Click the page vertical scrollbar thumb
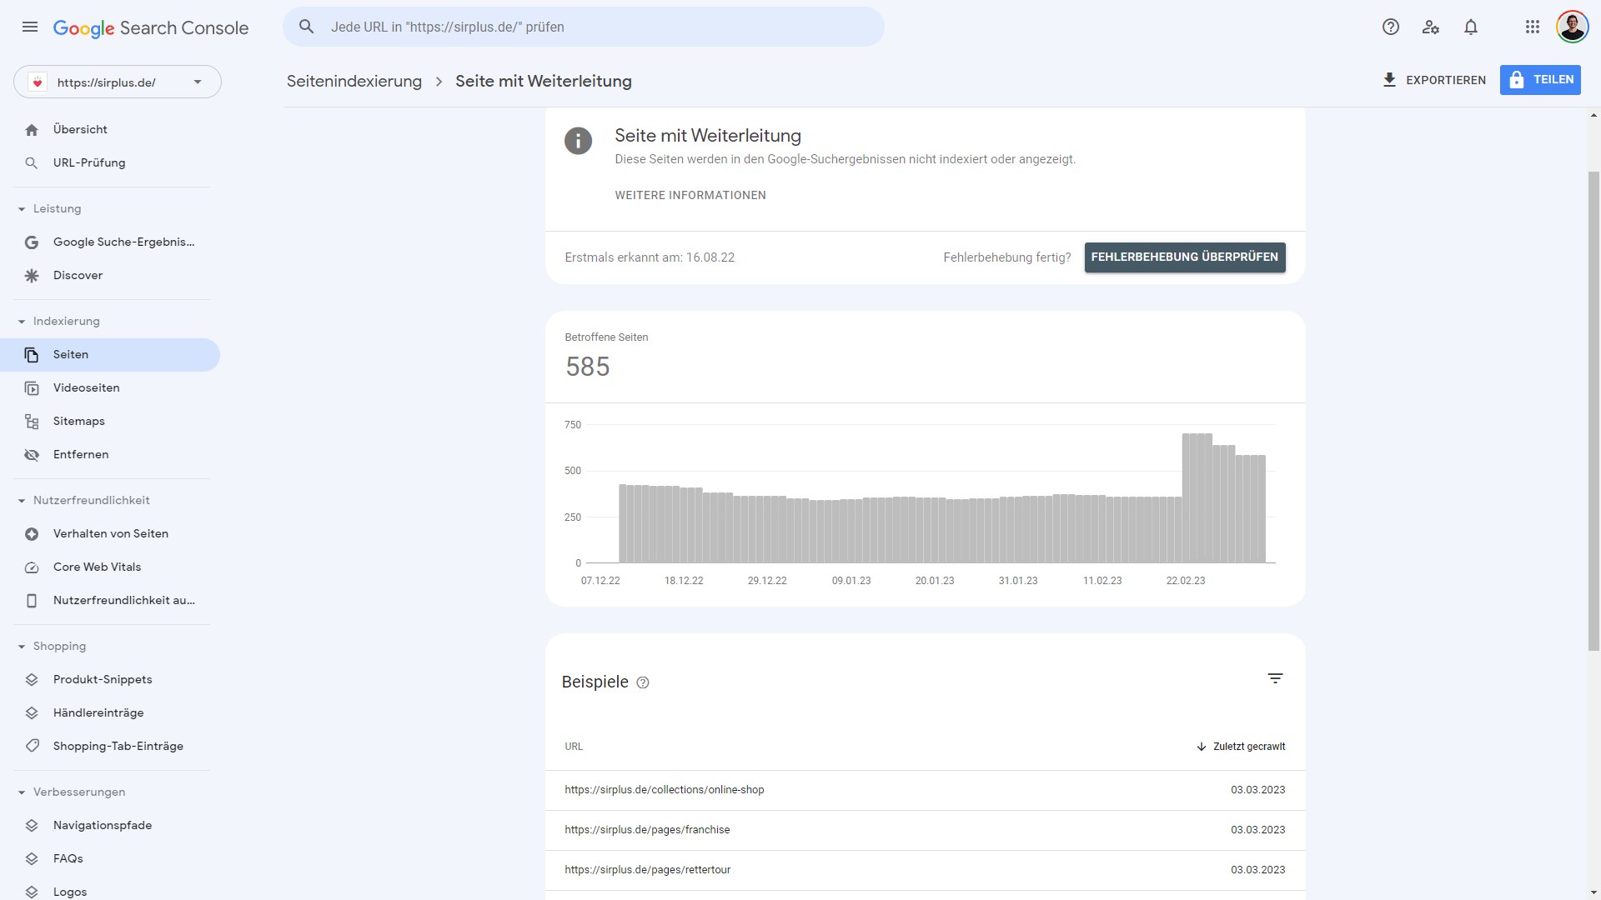 [1593, 411]
